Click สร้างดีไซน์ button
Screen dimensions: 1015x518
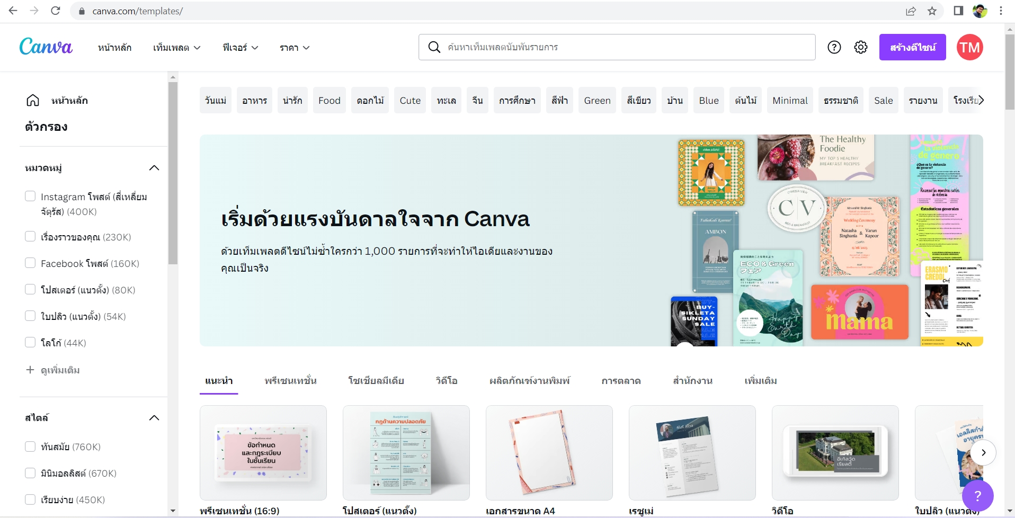point(912,47)
